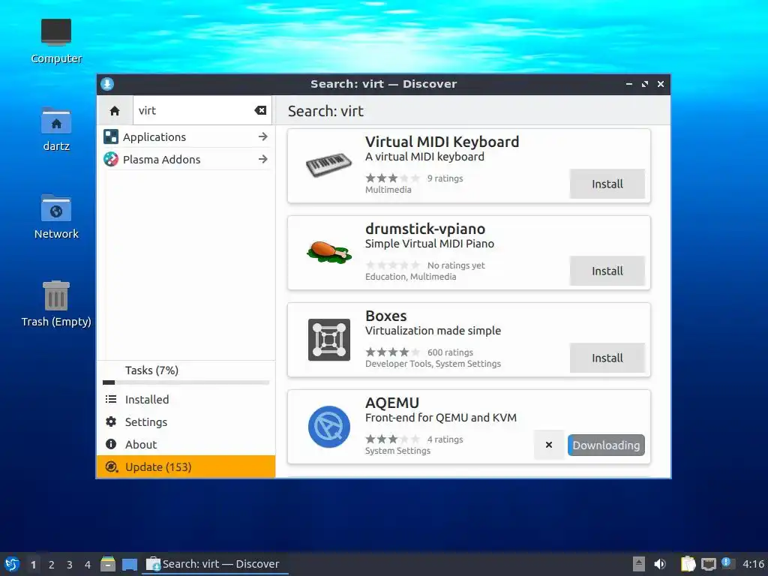Viewport: 768px width, 576px height.
Task: Click the Virtual MIDI Keyboard title
Action: point(442,142)
